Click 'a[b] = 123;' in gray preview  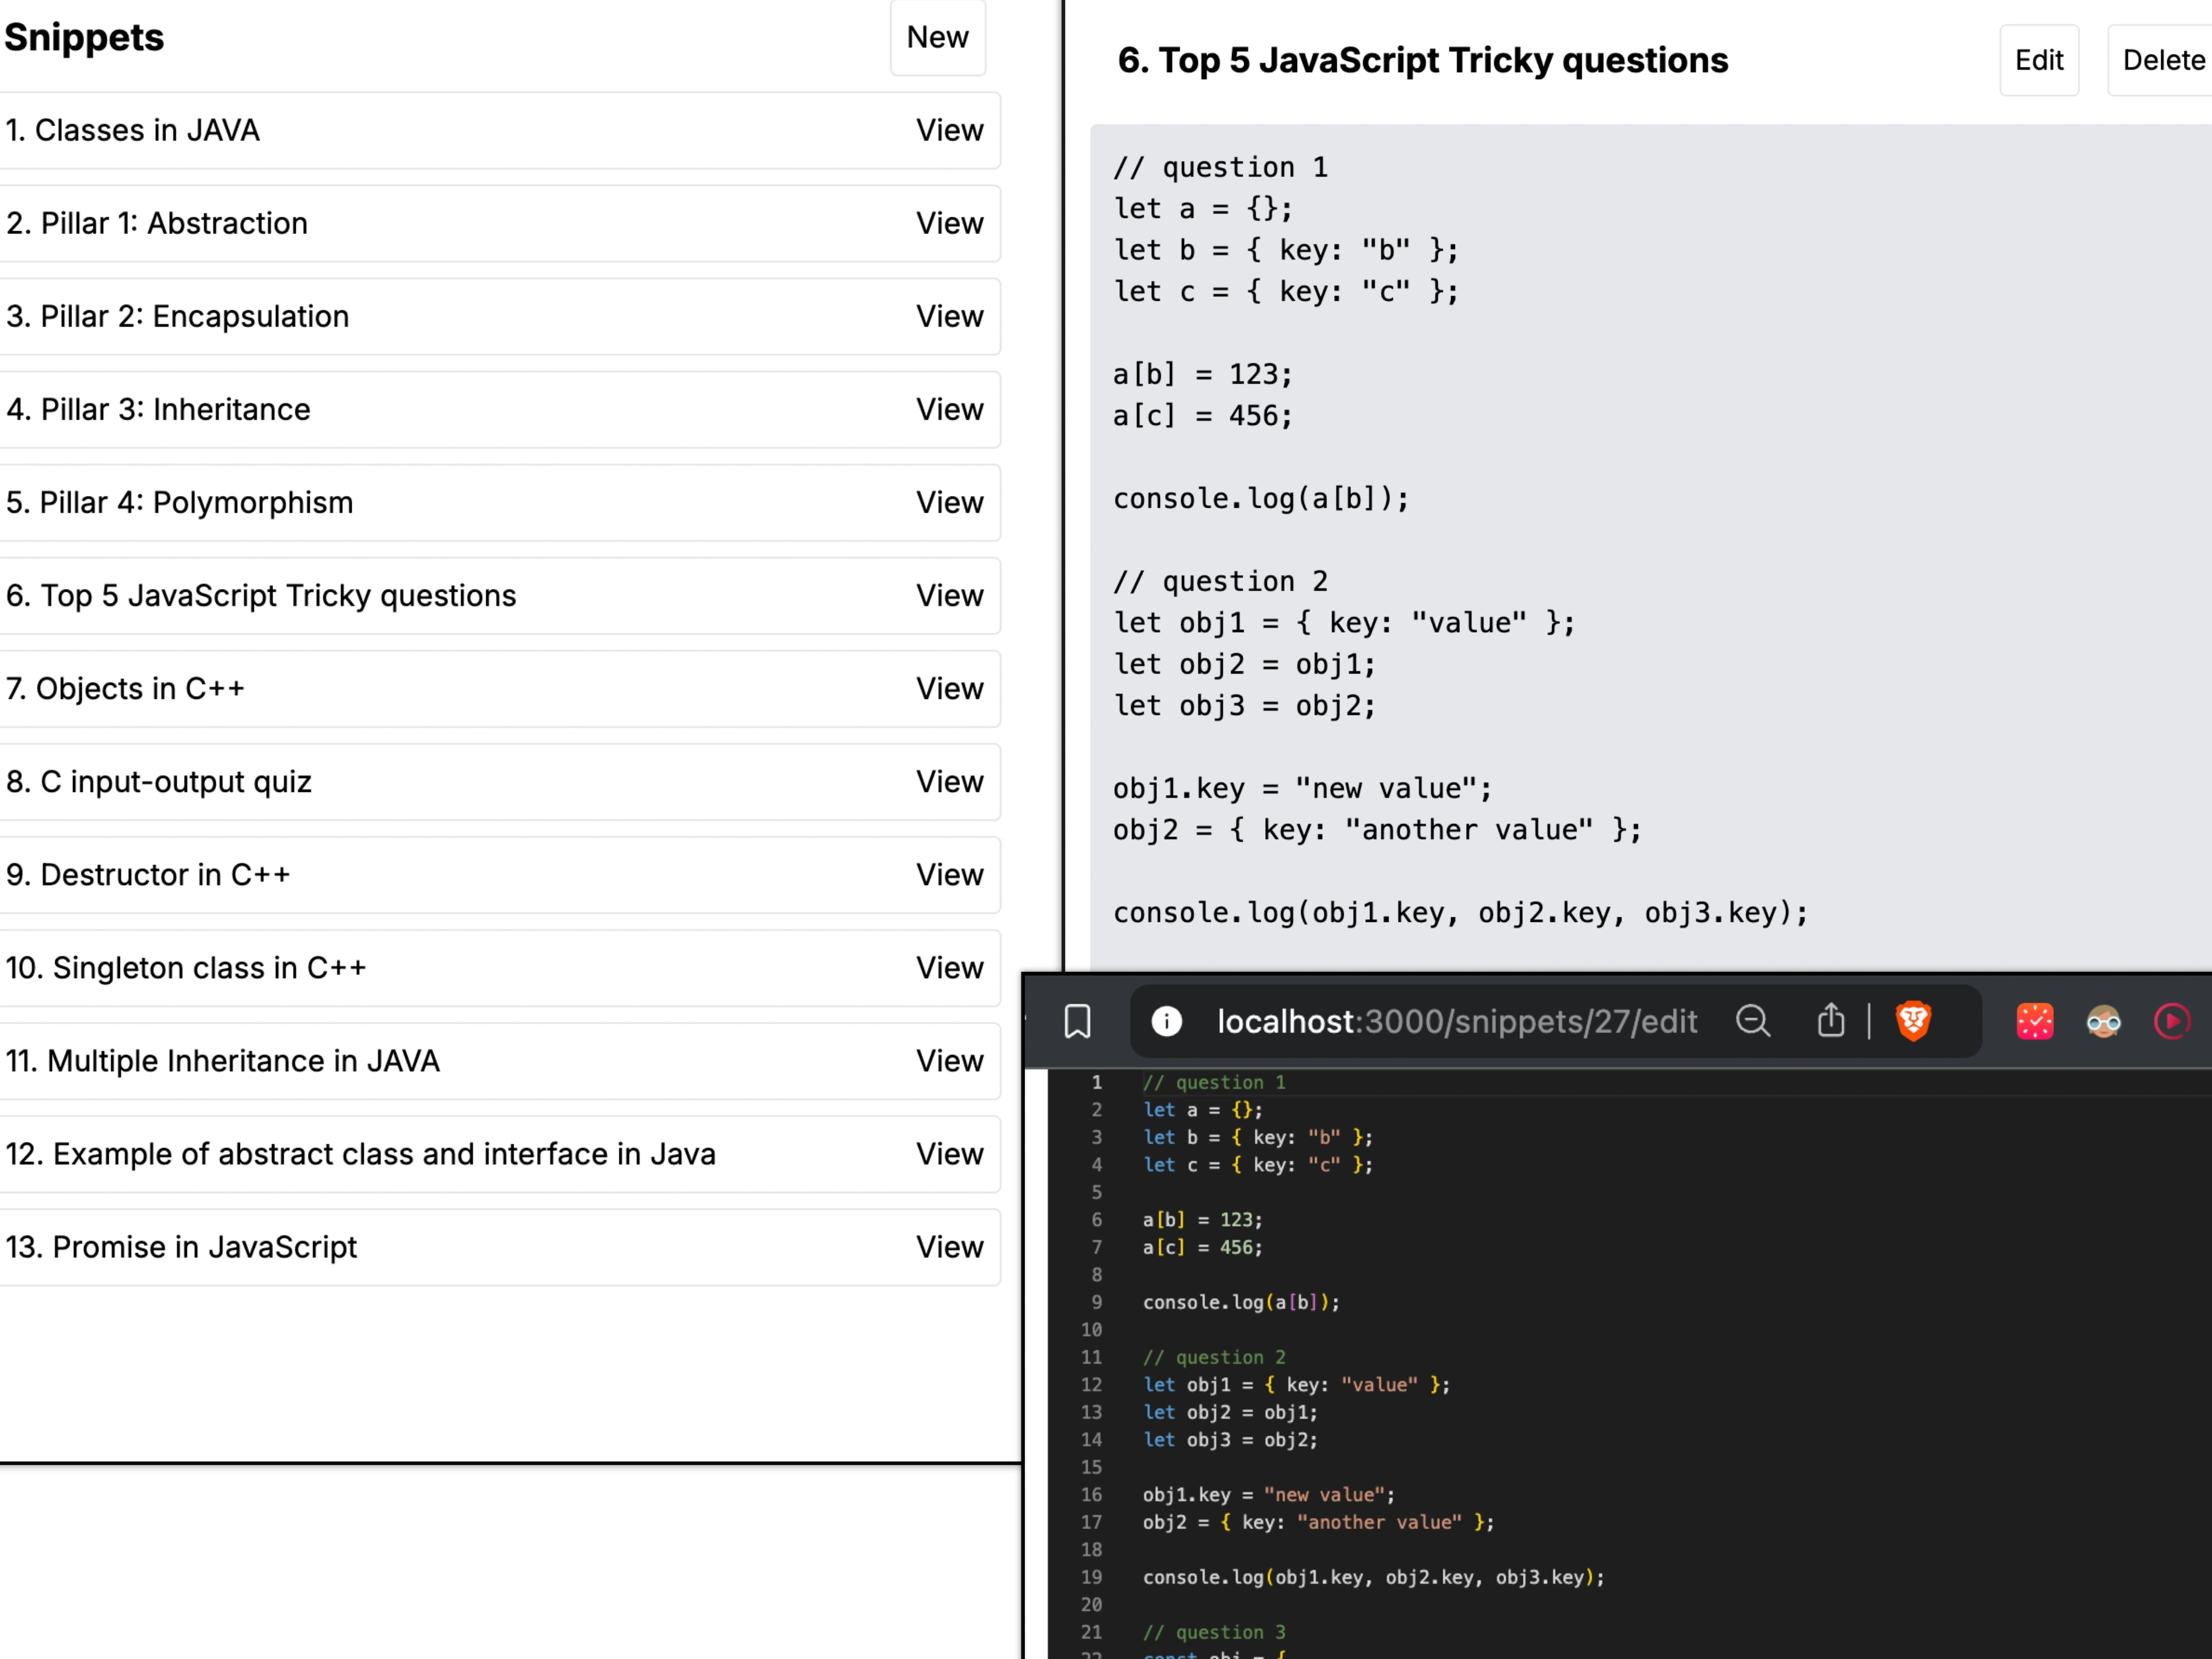click(x=1203, y=374)
